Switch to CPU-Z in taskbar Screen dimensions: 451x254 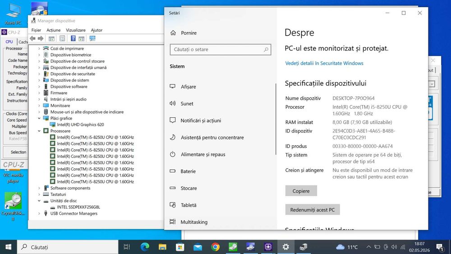point(268,247)
